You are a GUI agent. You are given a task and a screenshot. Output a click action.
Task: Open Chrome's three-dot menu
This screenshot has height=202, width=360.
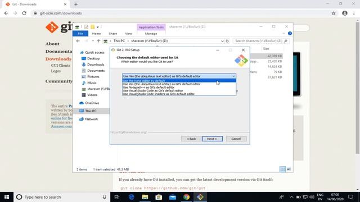pyautogui.click(x=354, y=13)
